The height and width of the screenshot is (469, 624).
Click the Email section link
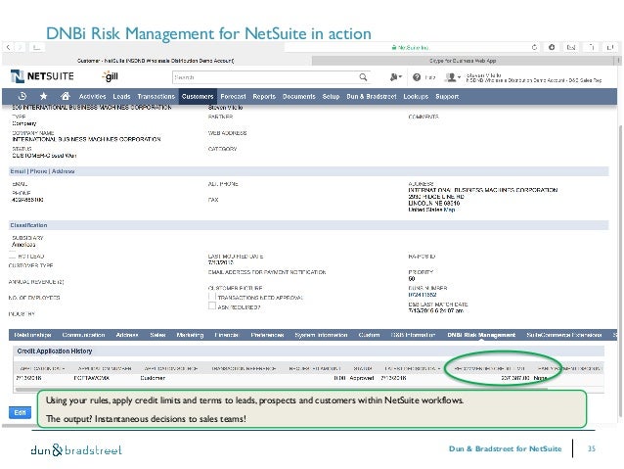coord(18,171)
